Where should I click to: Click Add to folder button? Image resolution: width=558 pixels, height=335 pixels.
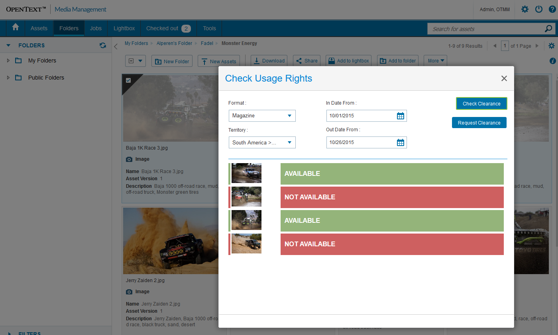pyautogui.click(x=398, y=61)
